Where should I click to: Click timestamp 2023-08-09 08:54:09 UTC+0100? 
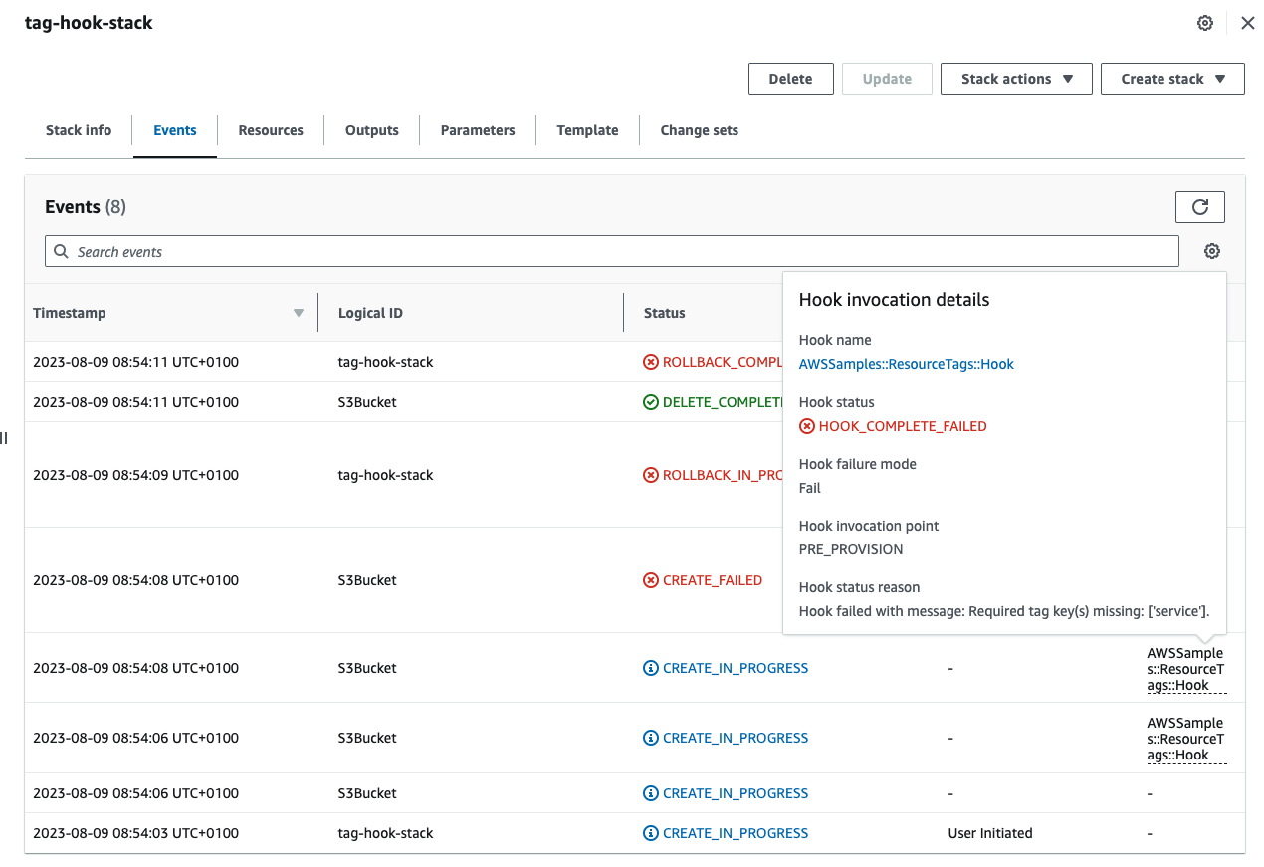[x=135, y=475]
